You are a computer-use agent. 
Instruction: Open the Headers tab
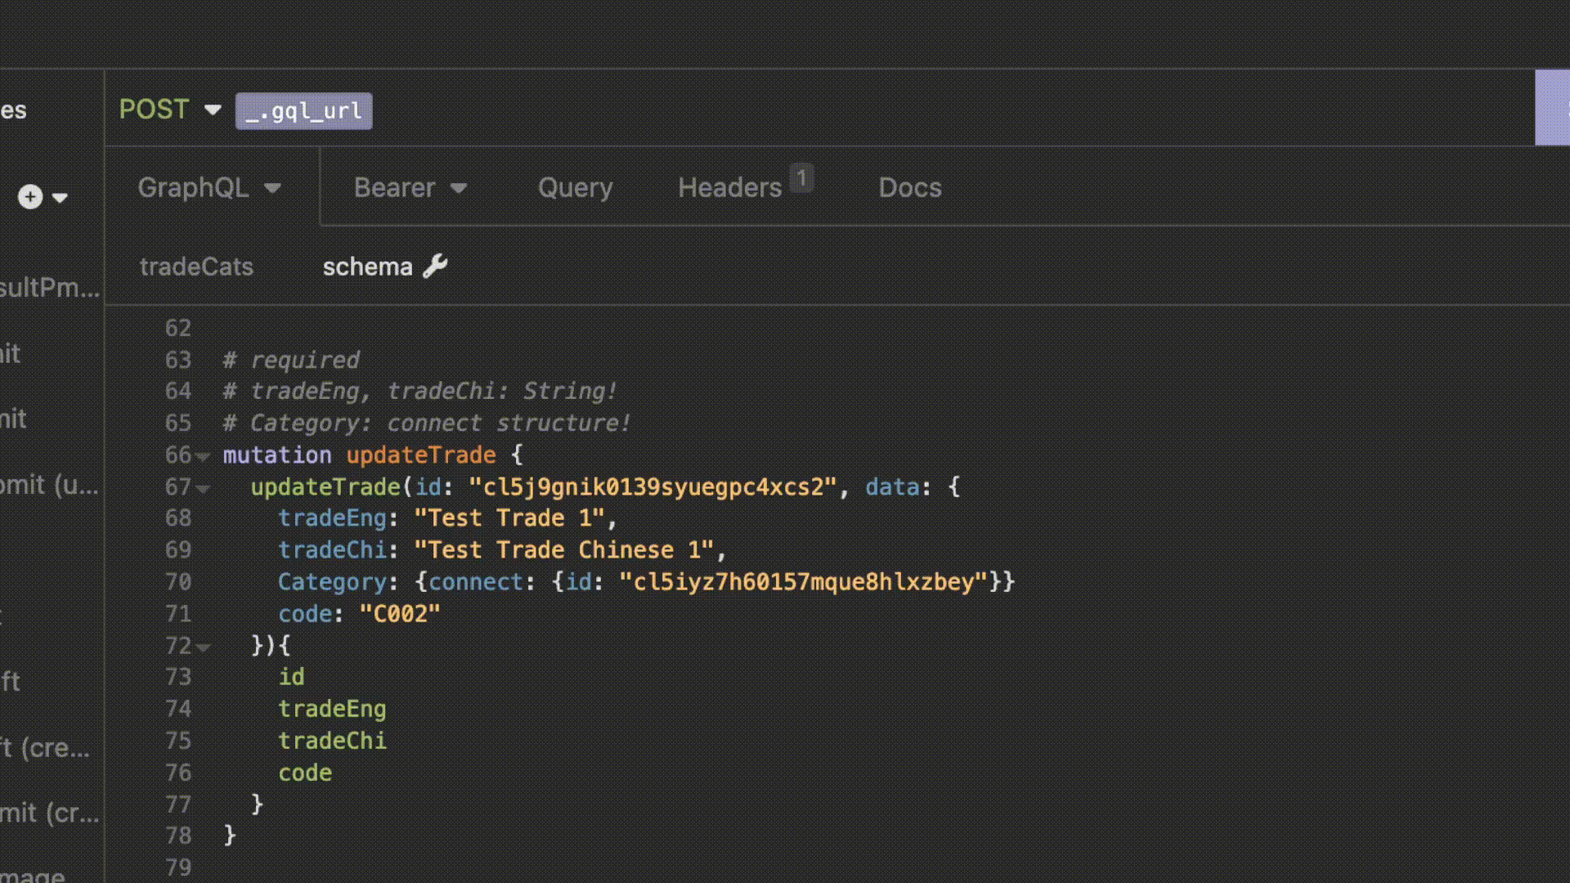click(x=730, y=187)
